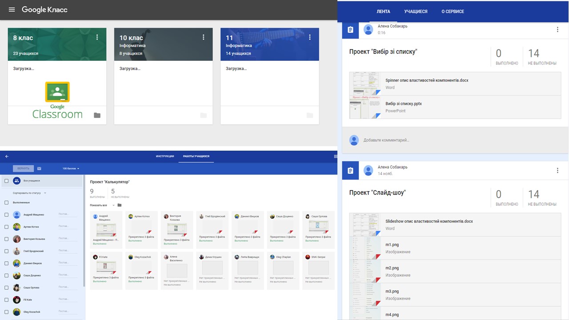The width and height of the screenshot is (569, 320).
Task: Open Вибір зі списку.pptx attachment thumbnail
Action: point(365,107)
